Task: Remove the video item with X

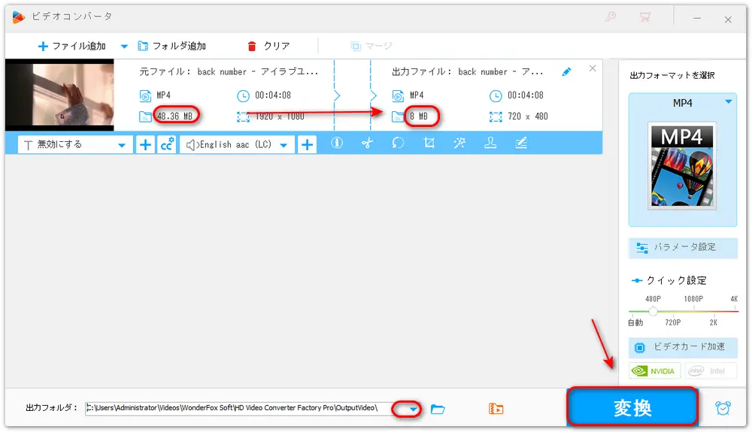Action: (593, 68)
